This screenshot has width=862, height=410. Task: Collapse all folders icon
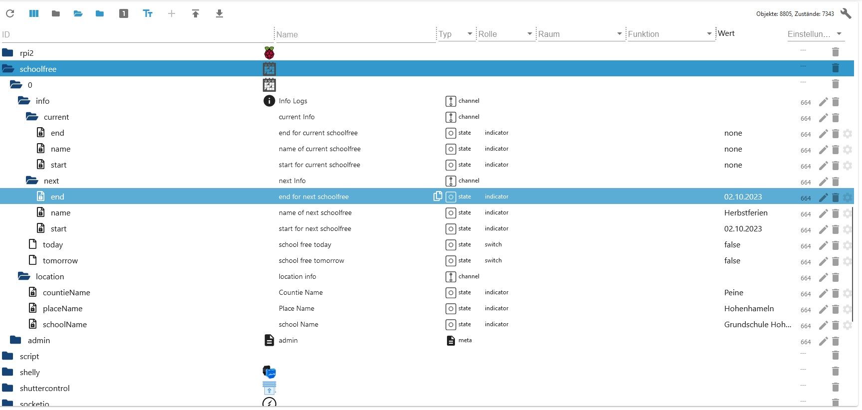(56, 13)
